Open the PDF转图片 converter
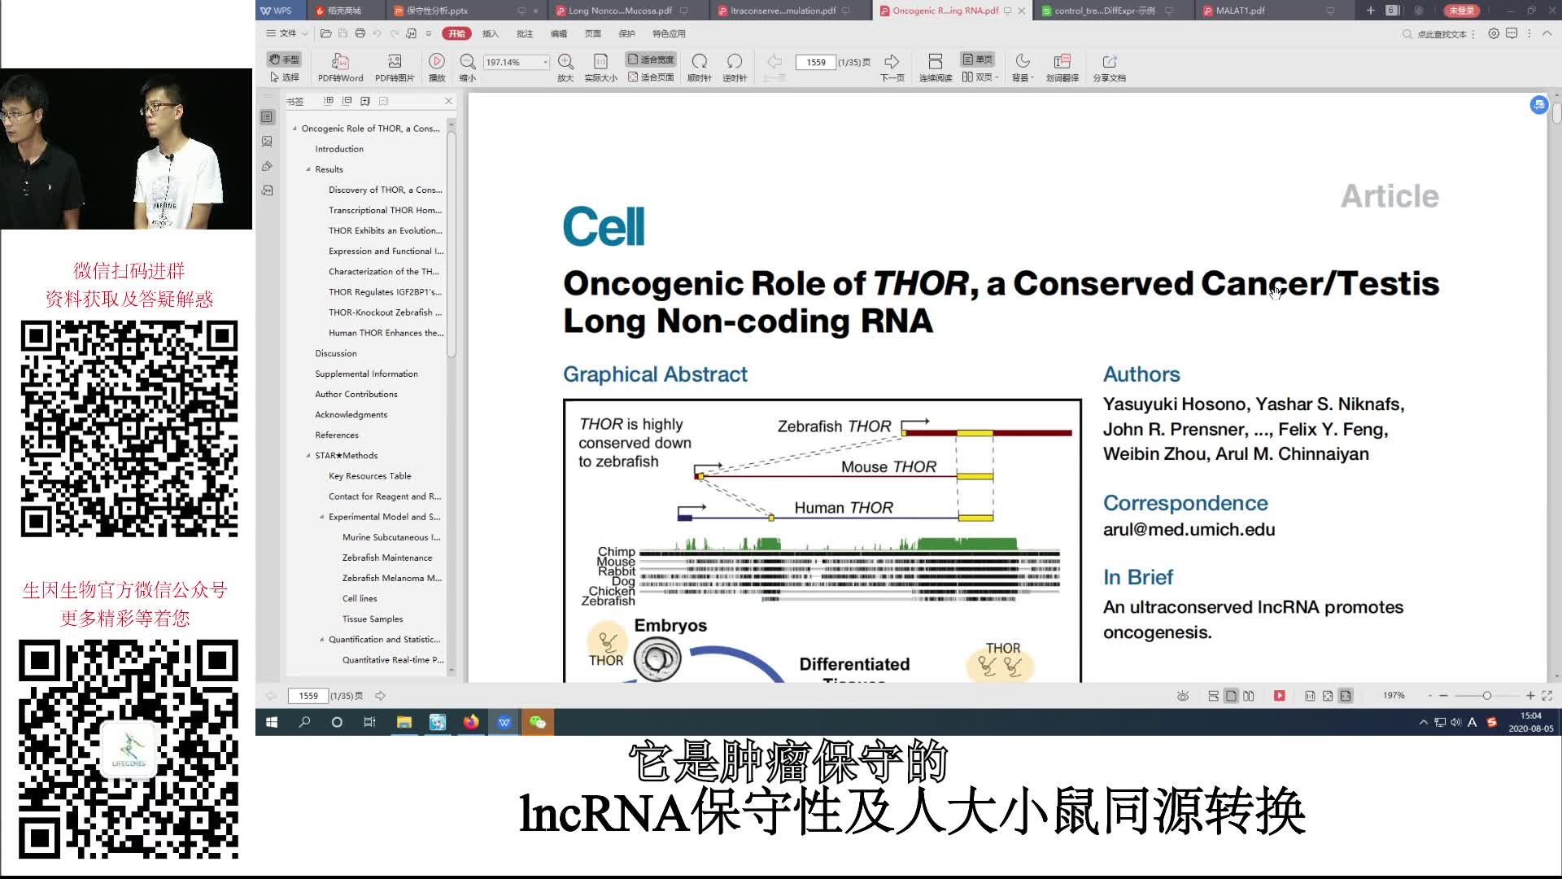Screen dimensions: 1562x879 395,68
